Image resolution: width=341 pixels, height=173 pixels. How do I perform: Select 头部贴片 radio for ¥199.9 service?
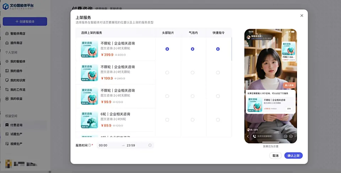[x=167, y=73]
